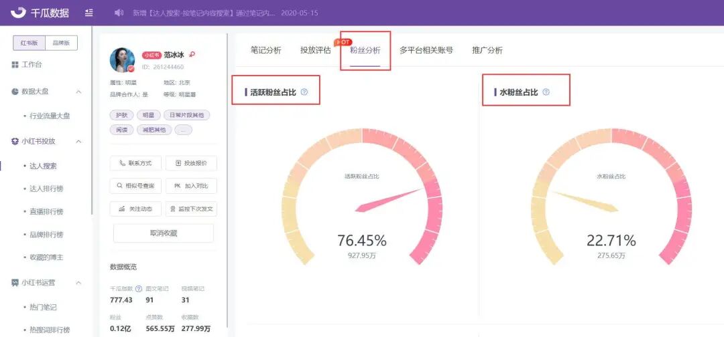Viewport: 724px width, 337px height.
Task: Open the 推广分析 tab
Action: pos(487,51)
